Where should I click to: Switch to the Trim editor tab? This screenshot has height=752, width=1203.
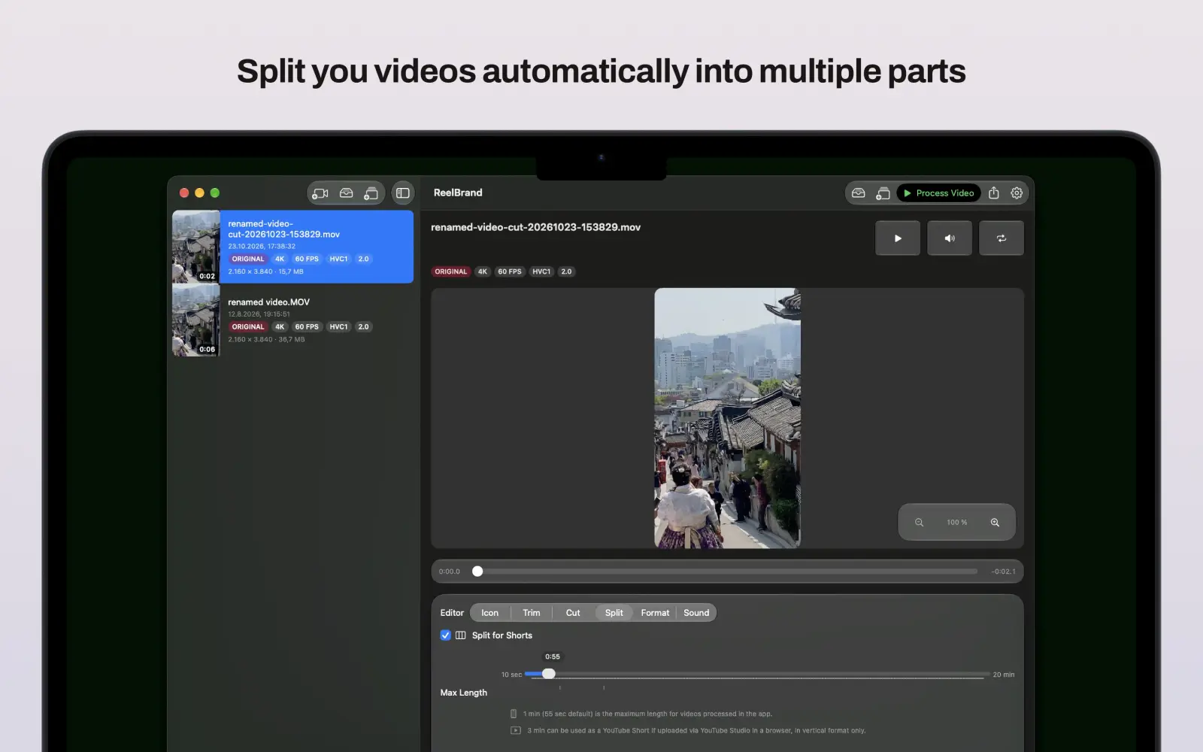(532, 613)
